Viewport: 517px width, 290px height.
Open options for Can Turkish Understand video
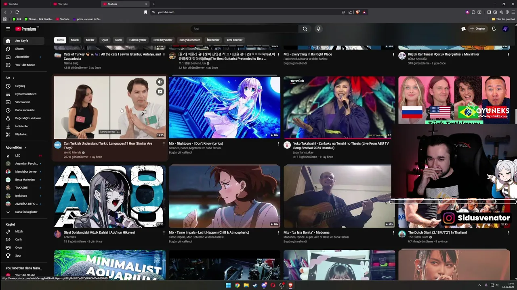pos(164,144)
